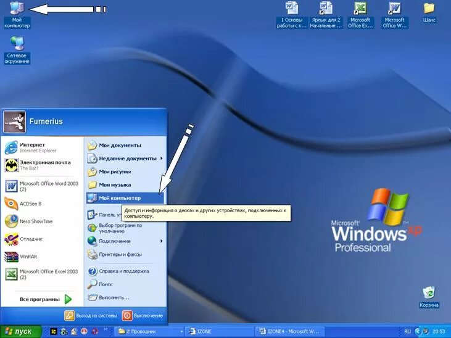This screenshot has width=451, height=338.
Task: Open the Корзина recycle bin icon
Action: 429,297
